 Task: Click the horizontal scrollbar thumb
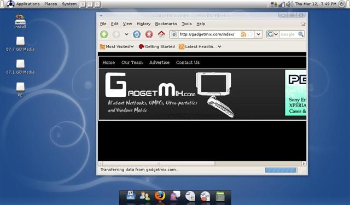click(159, 163)
